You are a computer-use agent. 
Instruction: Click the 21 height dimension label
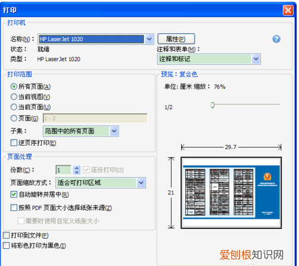coord(171,193)
